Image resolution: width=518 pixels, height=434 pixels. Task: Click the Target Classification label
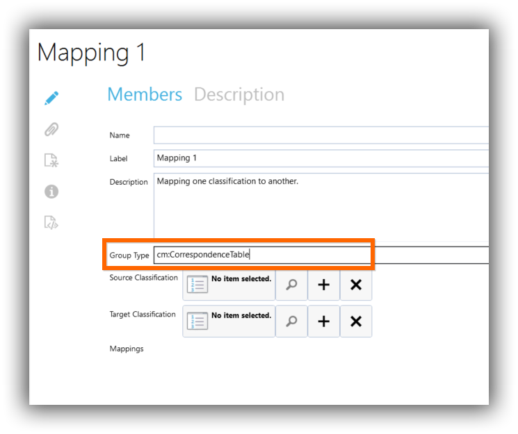[x=143, y=314]
